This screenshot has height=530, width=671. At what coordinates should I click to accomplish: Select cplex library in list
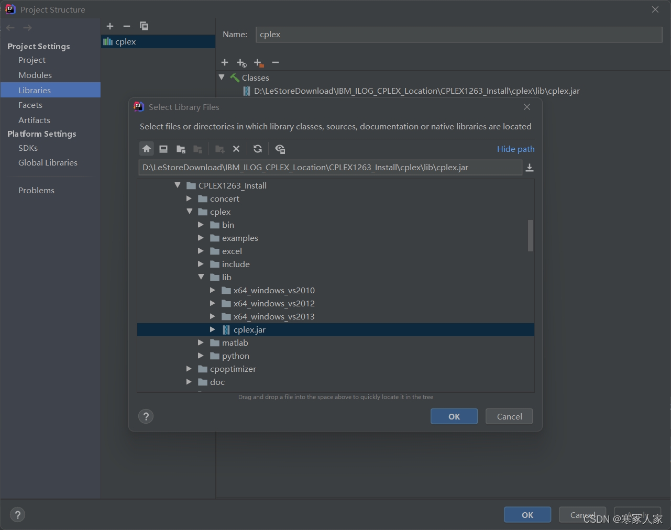[x=158, y=42]
